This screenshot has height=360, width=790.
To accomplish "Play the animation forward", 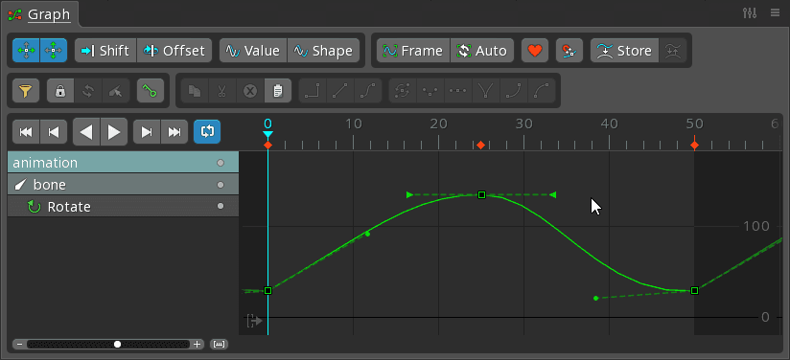I will click(x=114, y=132).
